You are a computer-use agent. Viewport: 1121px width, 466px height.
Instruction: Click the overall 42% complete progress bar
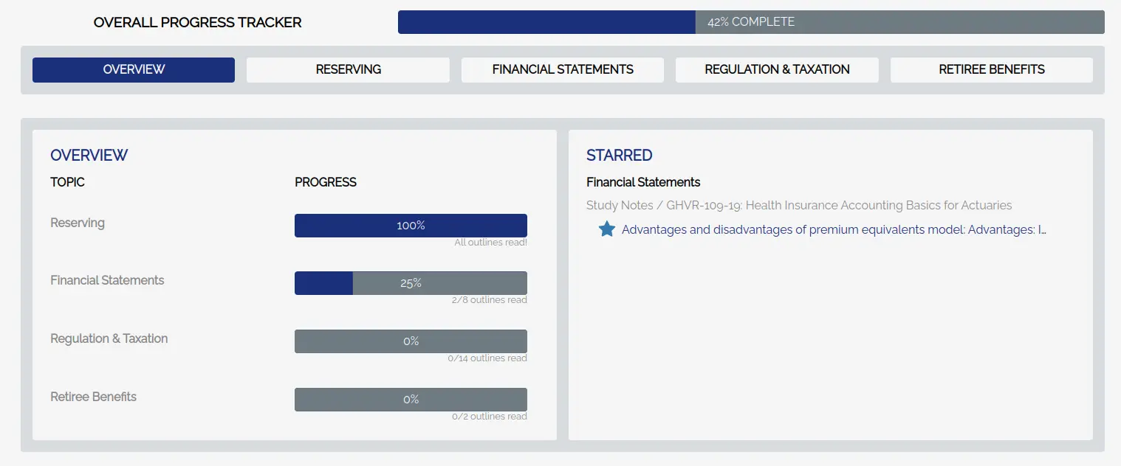coord(752,21)
